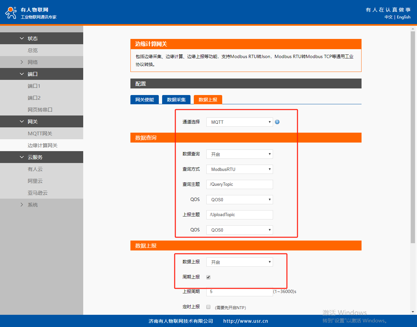
Task: Open the 数据上报 开启 dropdown
Action: 240,262
